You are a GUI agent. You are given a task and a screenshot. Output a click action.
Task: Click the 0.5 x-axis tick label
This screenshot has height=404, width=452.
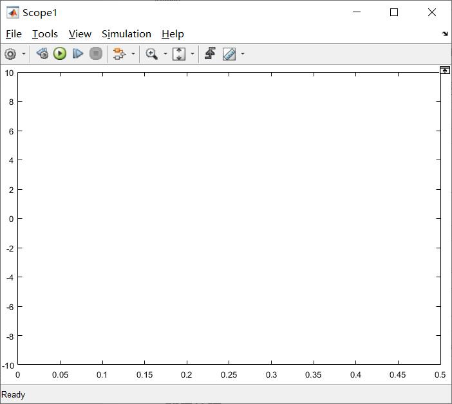coord(440,375)
